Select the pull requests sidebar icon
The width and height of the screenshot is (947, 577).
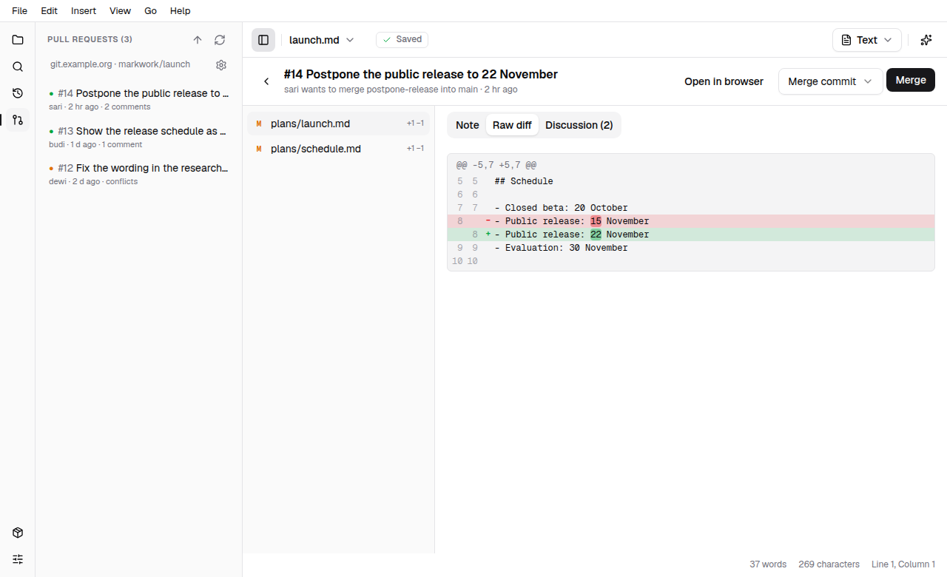click(18, 120)
